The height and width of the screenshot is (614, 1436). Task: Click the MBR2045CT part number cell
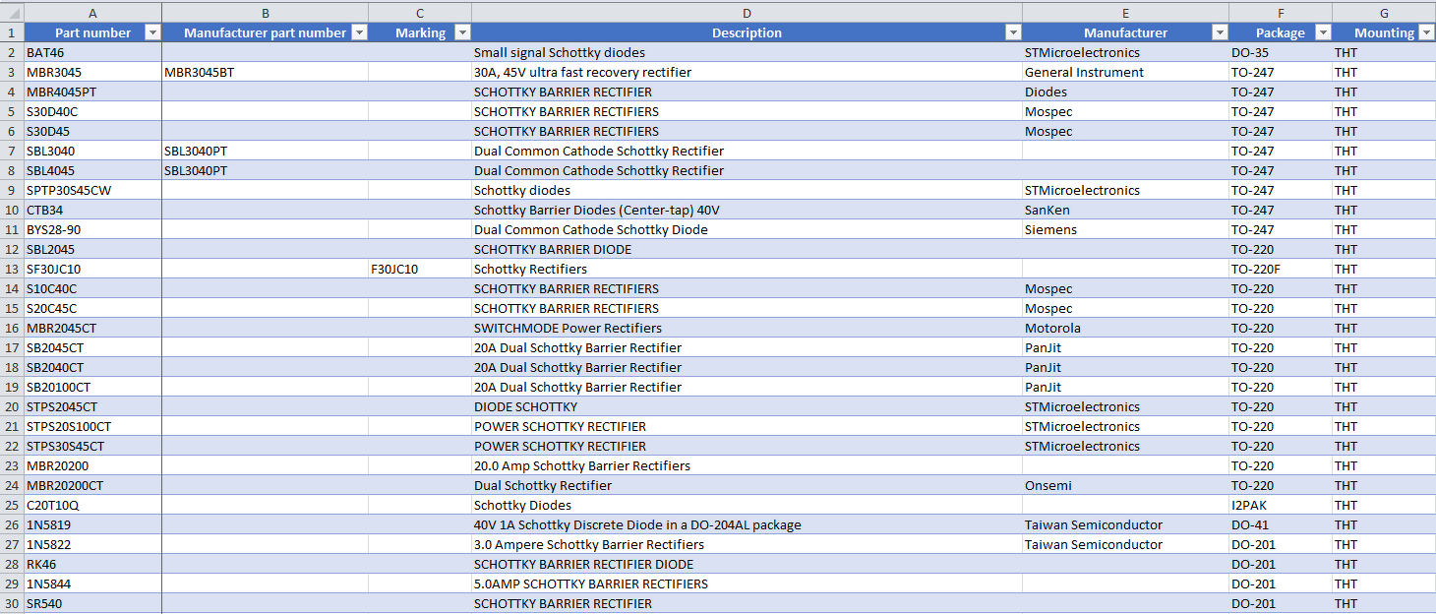pos(93,328)
